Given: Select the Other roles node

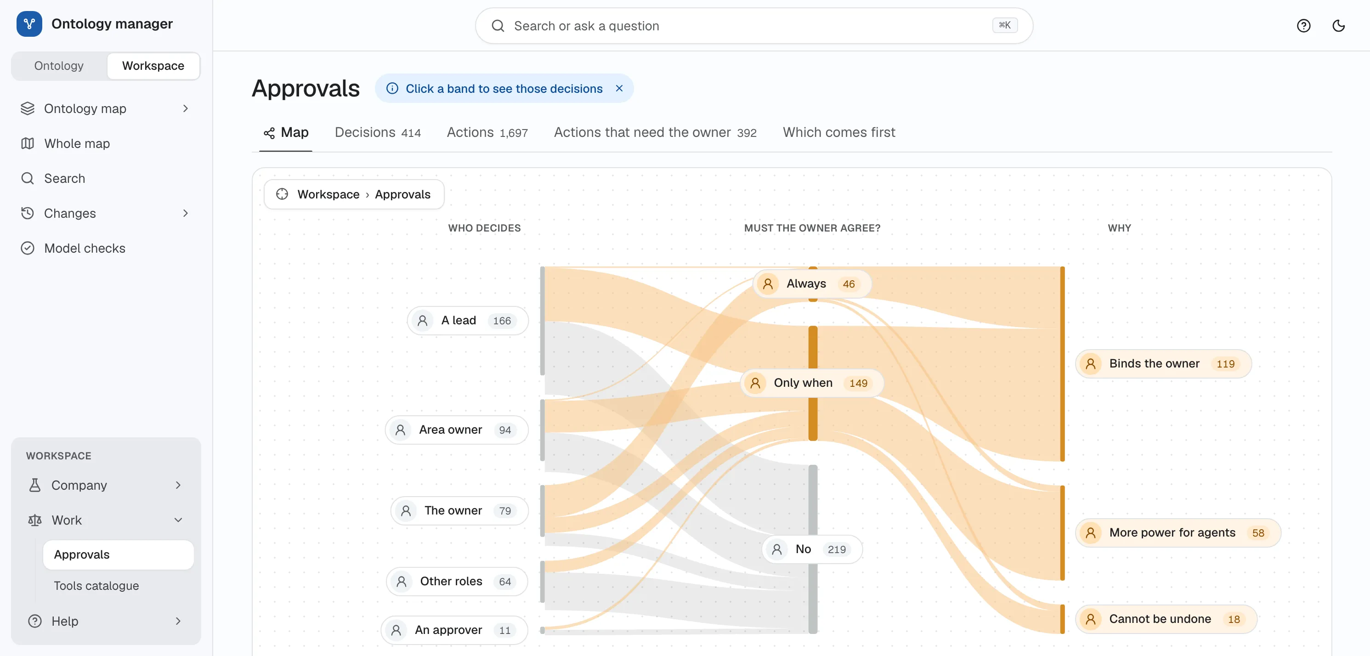Looking at the screenshot, I should pyautogui.click(x=457, y=582).
